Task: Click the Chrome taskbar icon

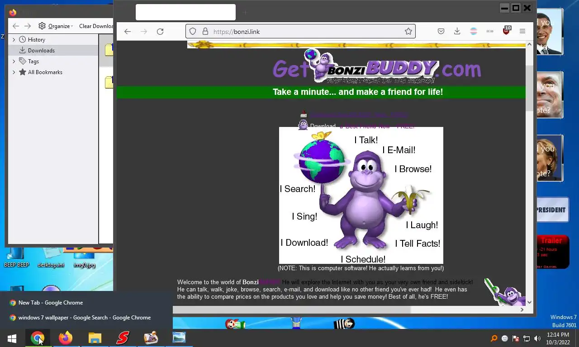Action: click(38, 338)
